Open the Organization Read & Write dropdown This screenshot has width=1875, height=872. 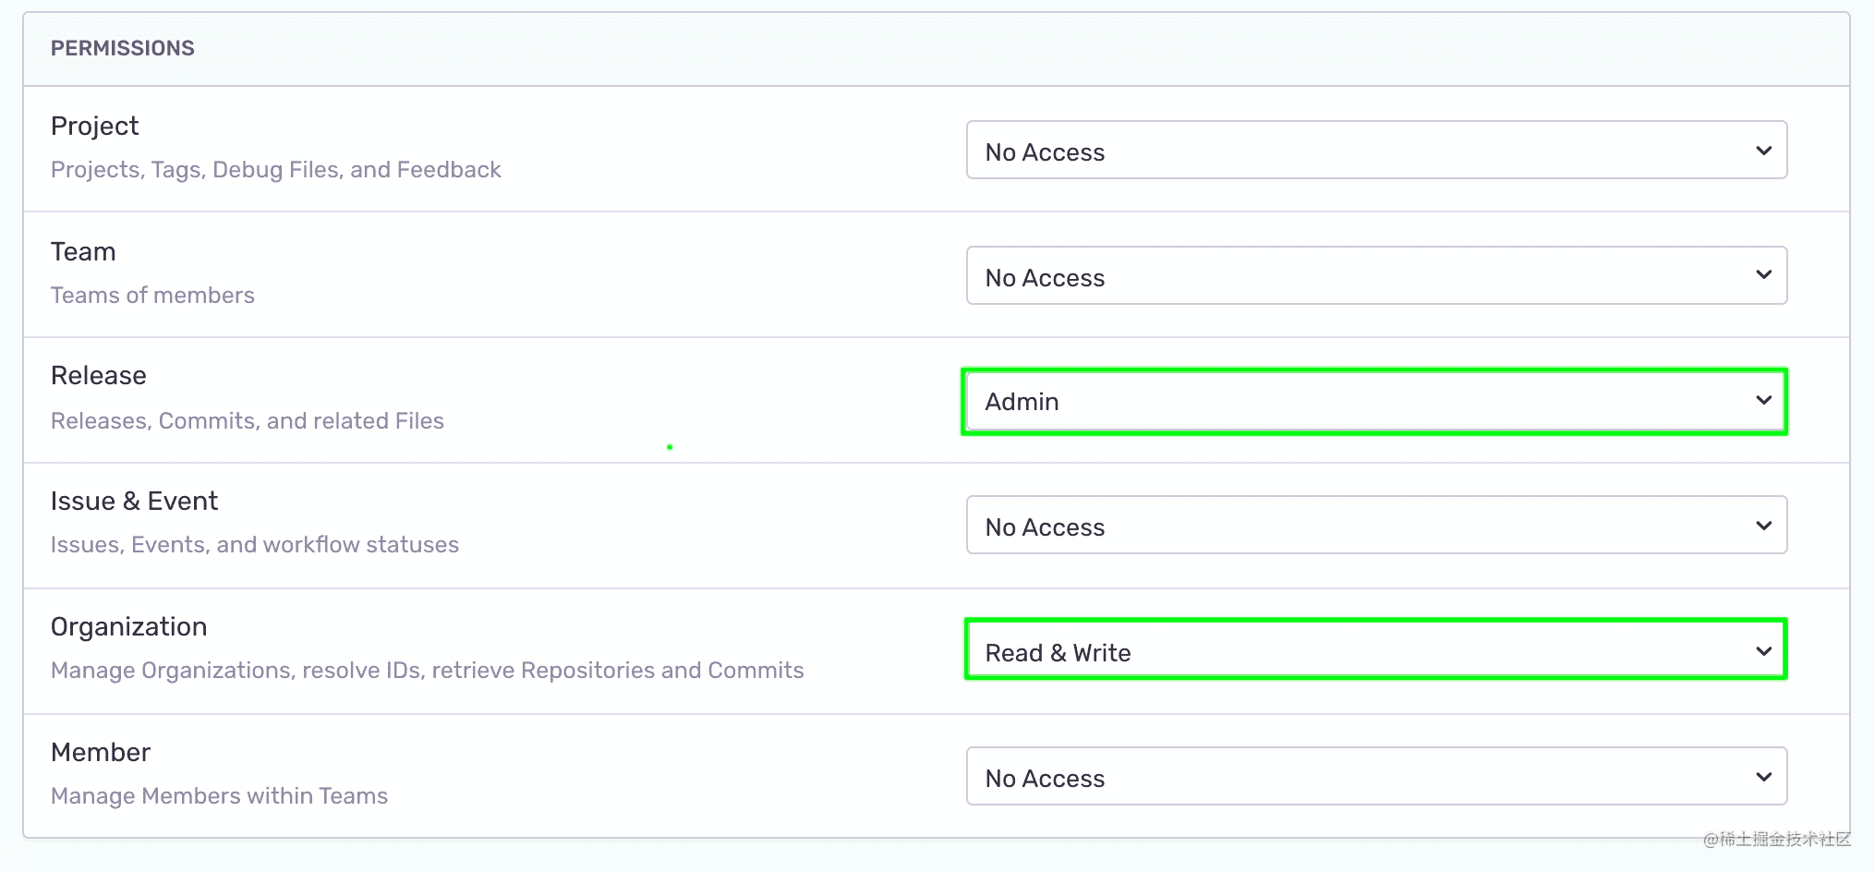coord(1374,650)
